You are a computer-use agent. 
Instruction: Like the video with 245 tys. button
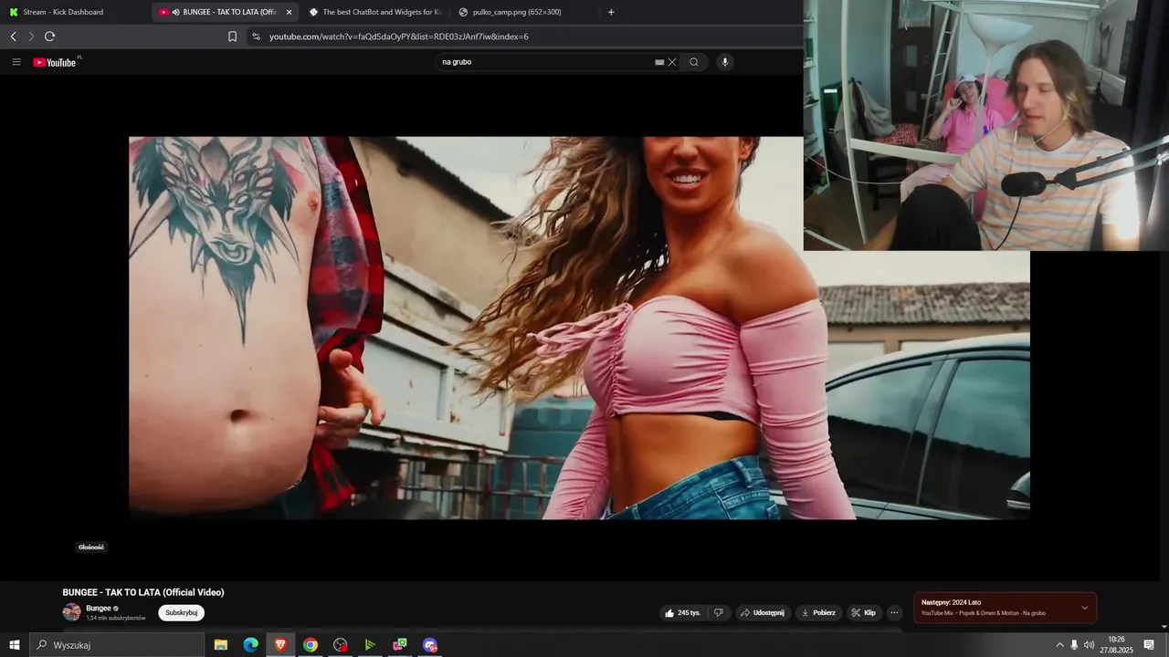click(683, 612)
